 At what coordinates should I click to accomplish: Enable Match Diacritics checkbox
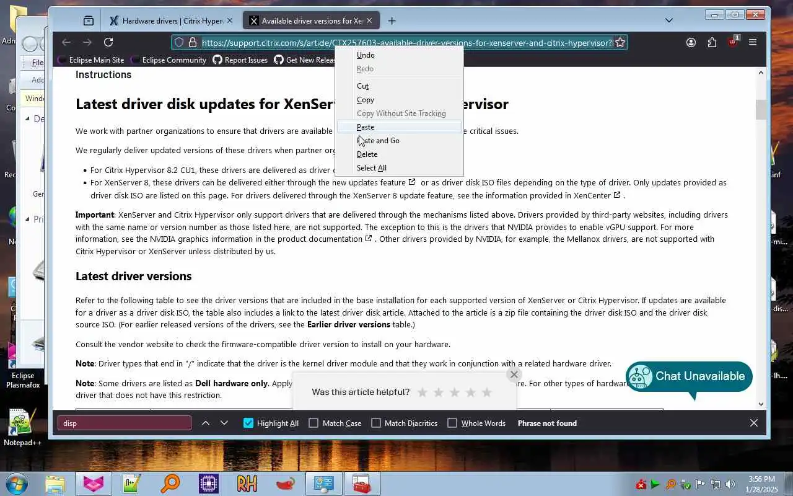coord(376,423)
